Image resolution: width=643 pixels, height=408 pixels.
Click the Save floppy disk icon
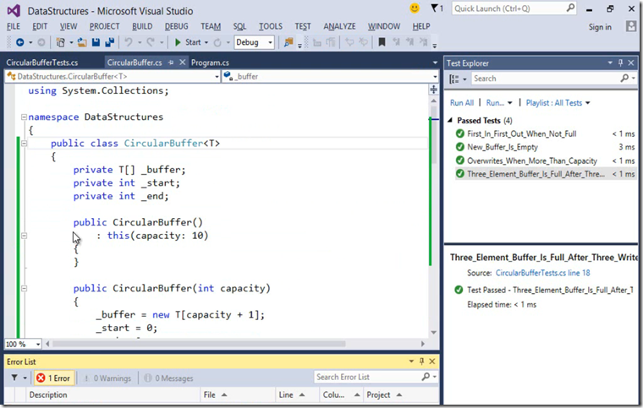[x=96, y=42]
